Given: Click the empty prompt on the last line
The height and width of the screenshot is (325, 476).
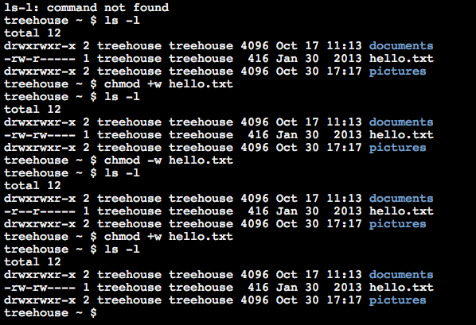Looking at the screenshot, I should coord(50,312).
